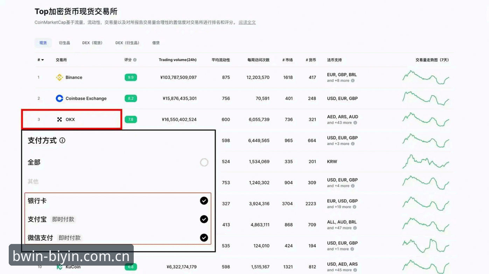Sort by the # column arrow
Screen dimensions: 489x274
(x=43, y=60)
